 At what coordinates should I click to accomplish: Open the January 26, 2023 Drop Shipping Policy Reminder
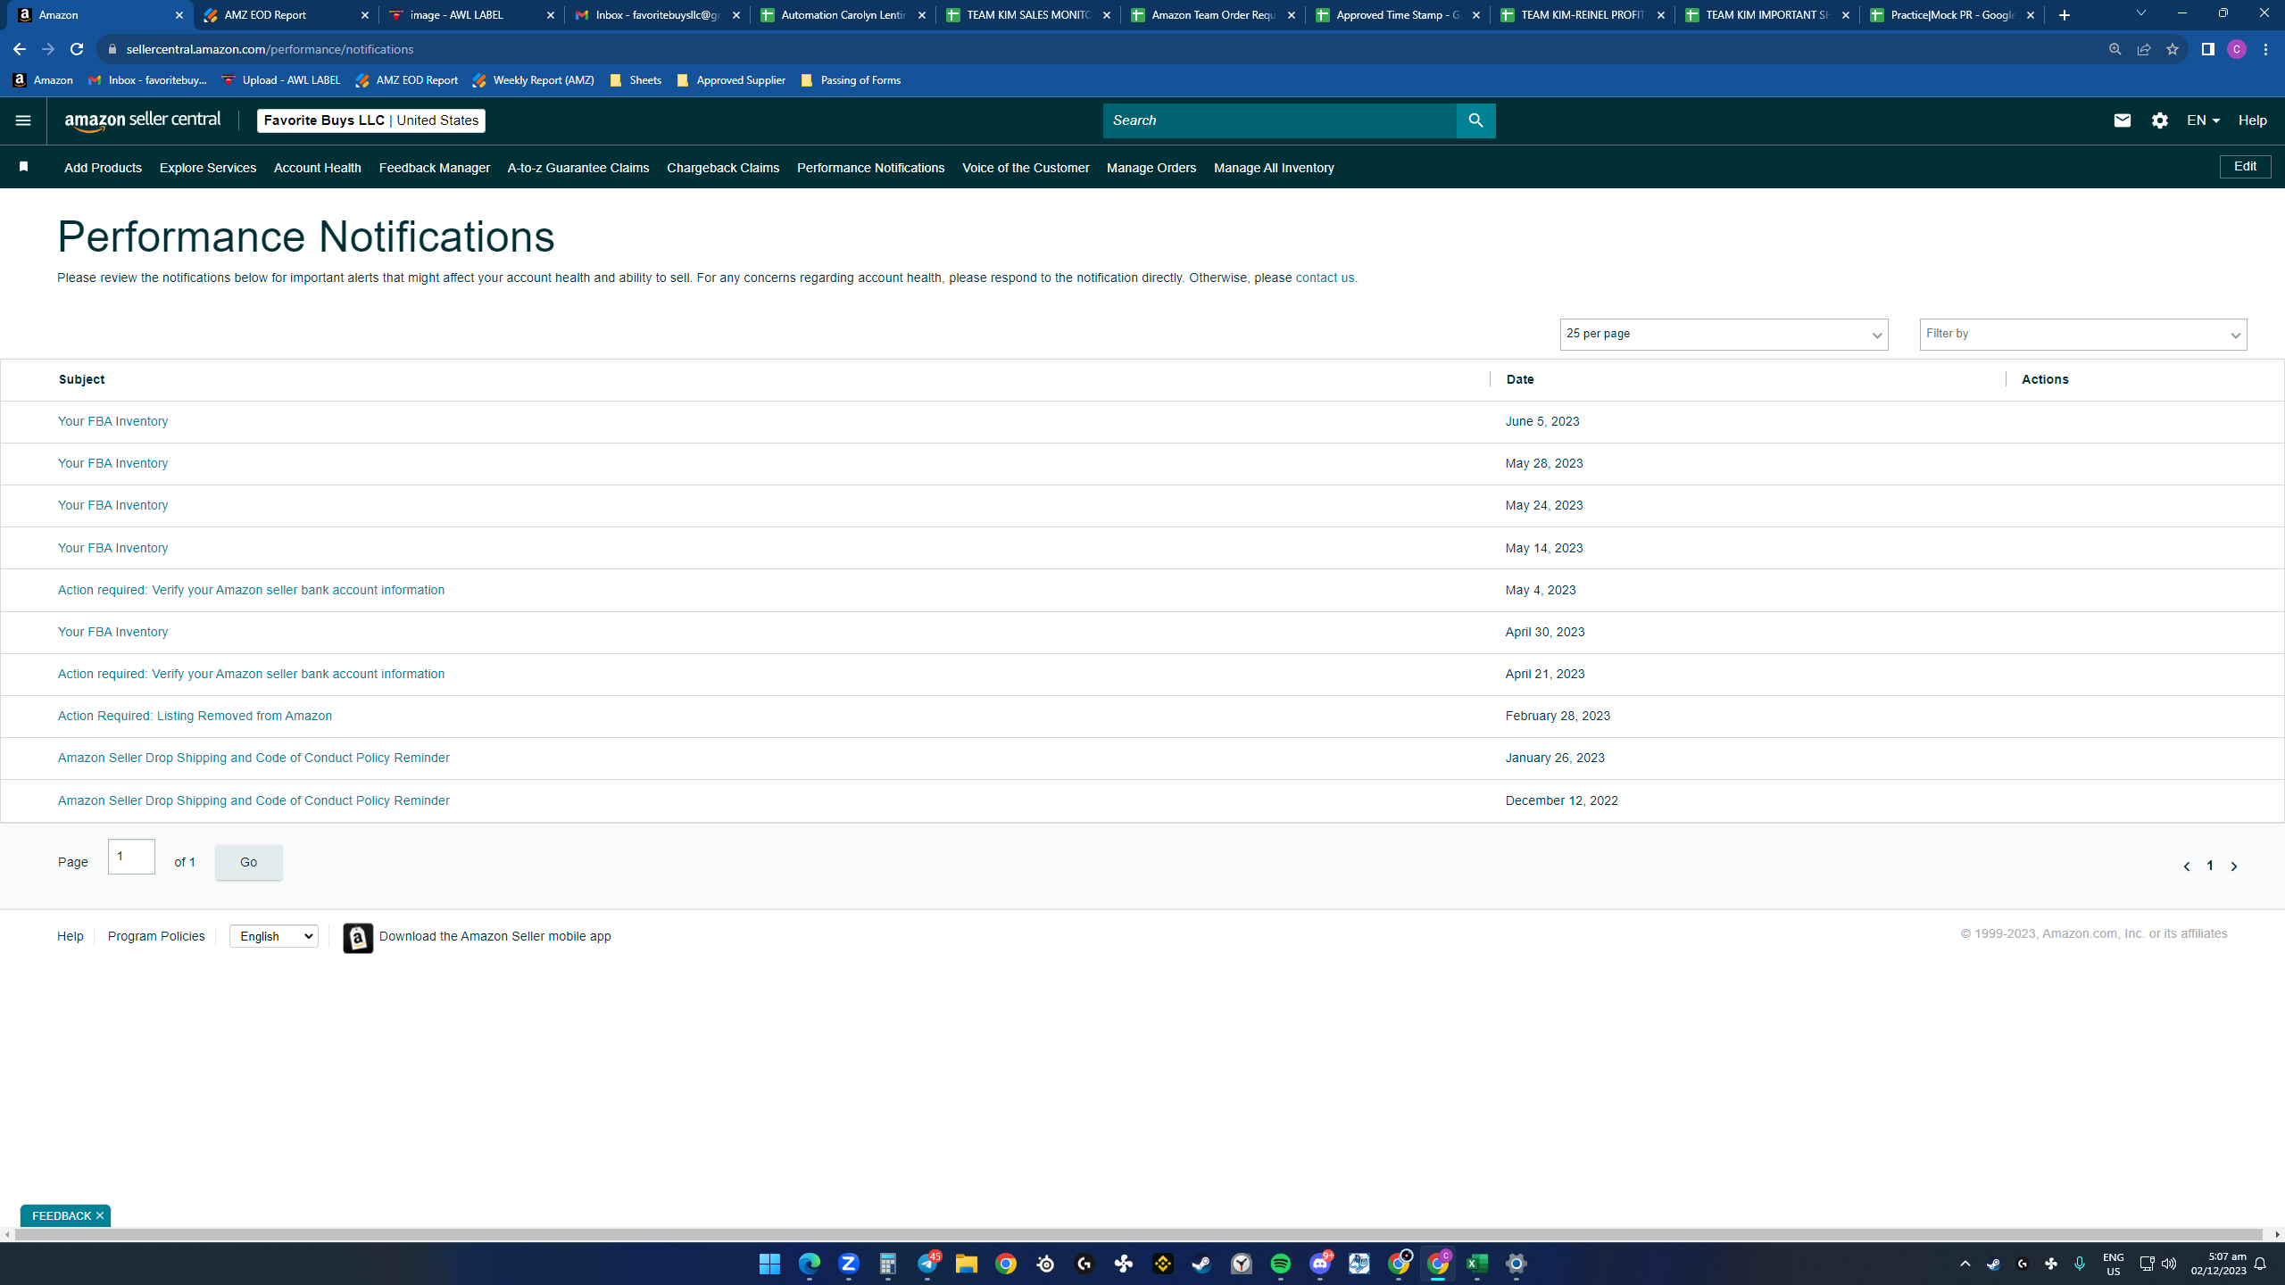[x=253, y=758]
